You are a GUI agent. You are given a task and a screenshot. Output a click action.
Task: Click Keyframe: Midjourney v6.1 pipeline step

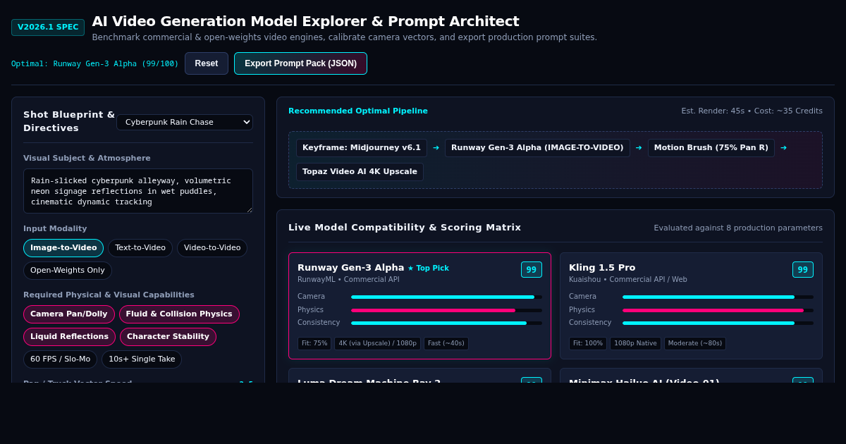362,148
